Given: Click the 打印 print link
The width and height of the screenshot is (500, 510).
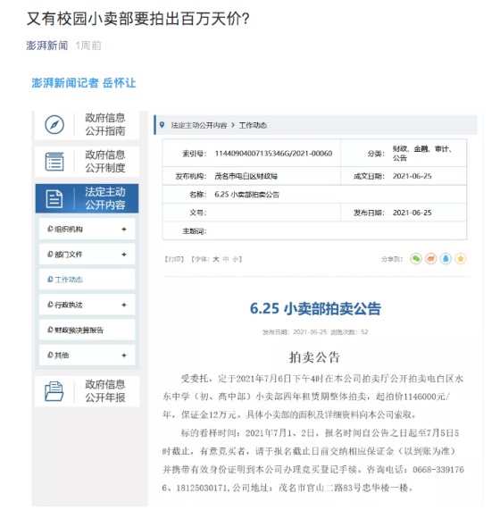Looking at the screenshot, I should (175, 259).
